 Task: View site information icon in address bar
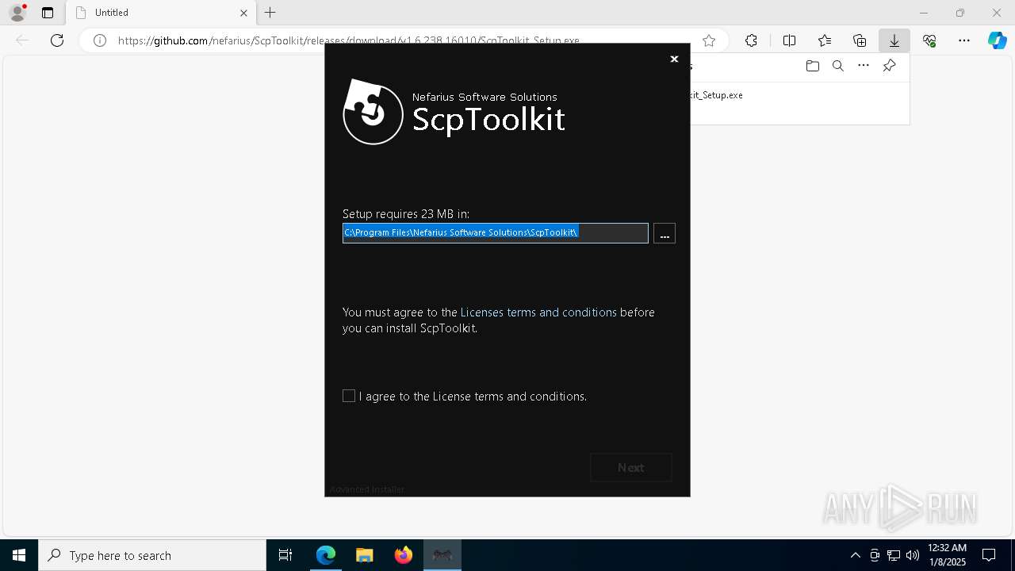(x=100, y=40)
